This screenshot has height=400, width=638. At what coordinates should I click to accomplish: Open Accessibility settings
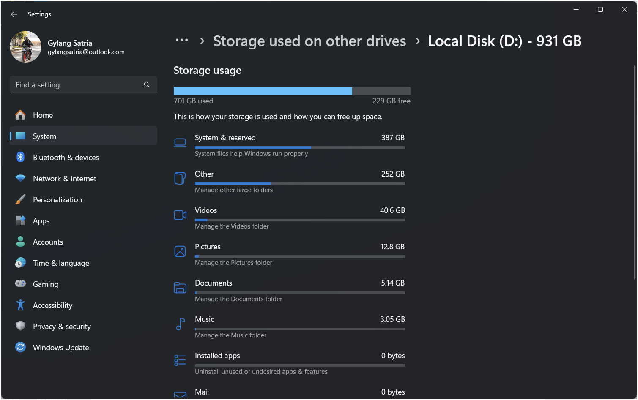click(83, 305)
